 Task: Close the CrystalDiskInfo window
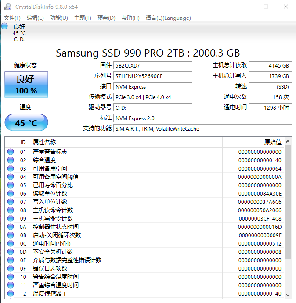[x=286, y=7]
